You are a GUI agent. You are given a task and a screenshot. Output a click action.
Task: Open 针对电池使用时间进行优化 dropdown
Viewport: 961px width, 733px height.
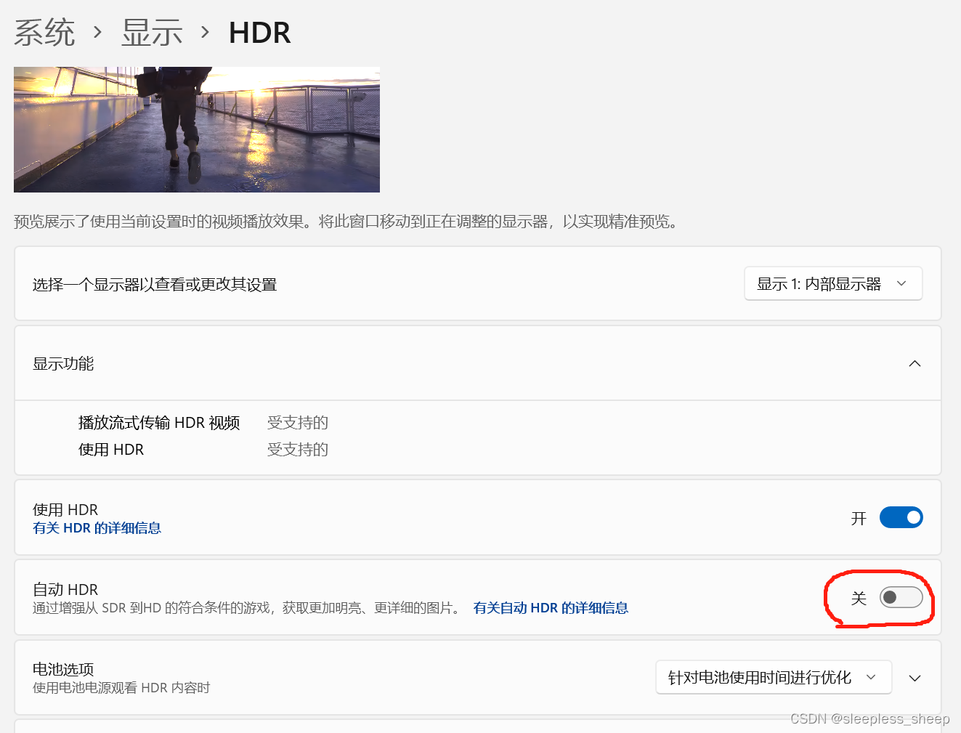coord(774,677)
